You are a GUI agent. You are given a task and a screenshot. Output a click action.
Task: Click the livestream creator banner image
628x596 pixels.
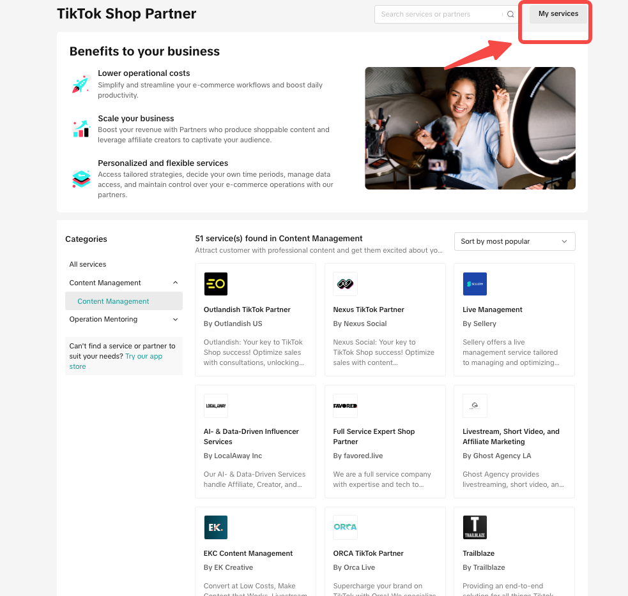tap(470, 128)
